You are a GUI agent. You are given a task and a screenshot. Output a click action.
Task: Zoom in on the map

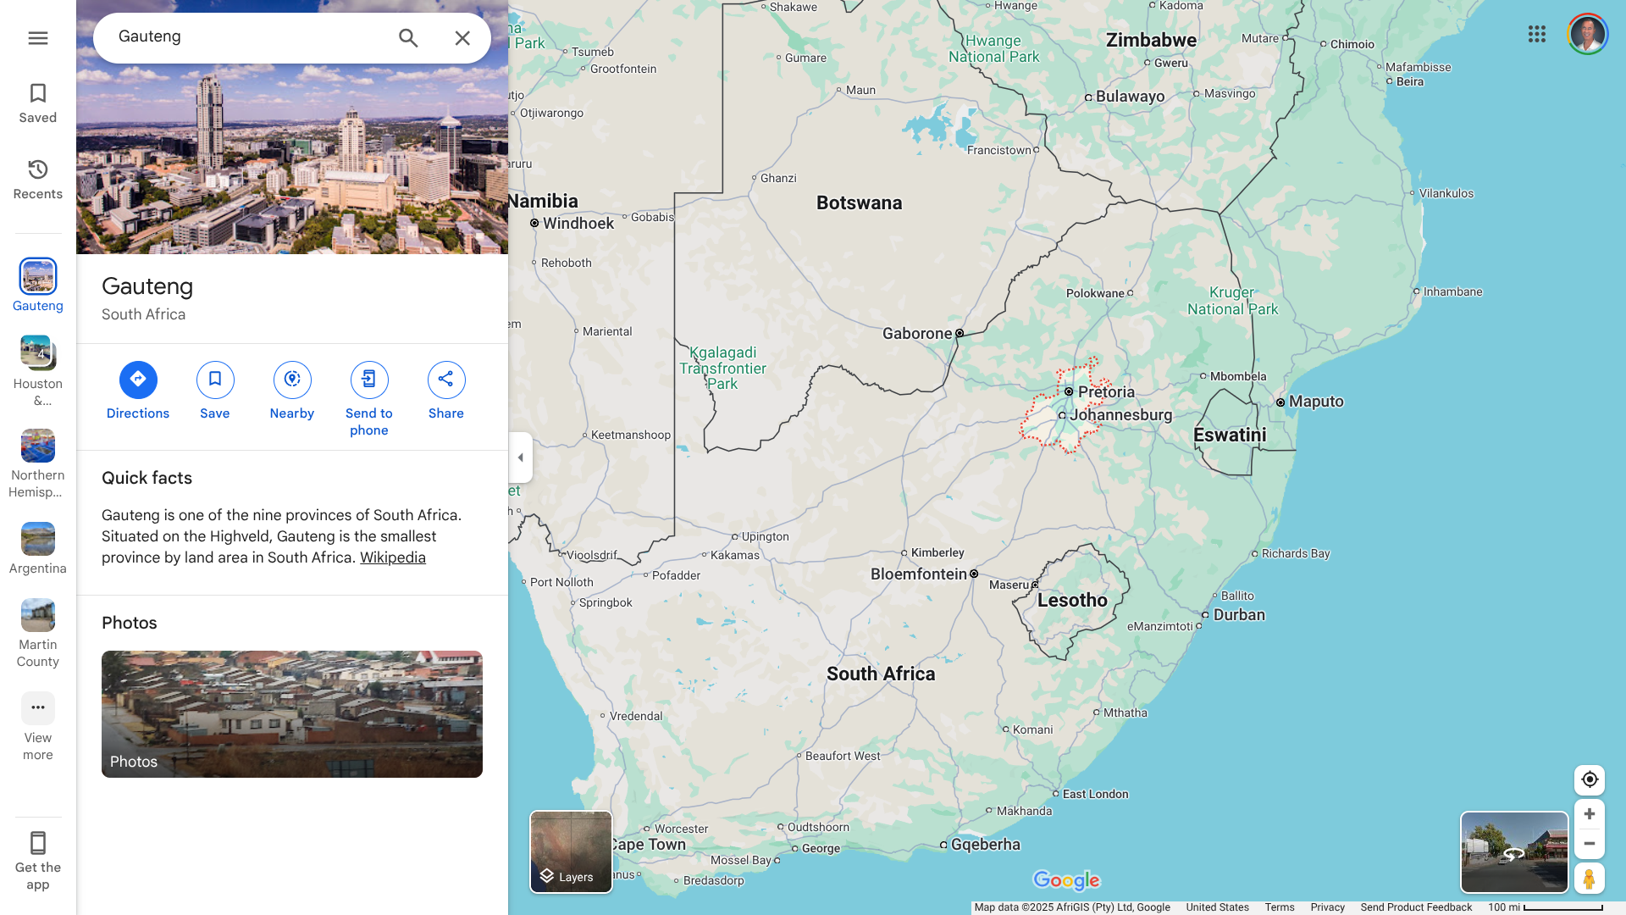1590,814
